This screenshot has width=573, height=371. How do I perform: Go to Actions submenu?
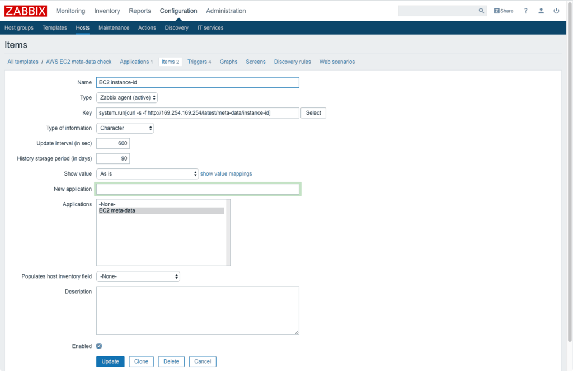pyautogui.click(x=147, y=28)
